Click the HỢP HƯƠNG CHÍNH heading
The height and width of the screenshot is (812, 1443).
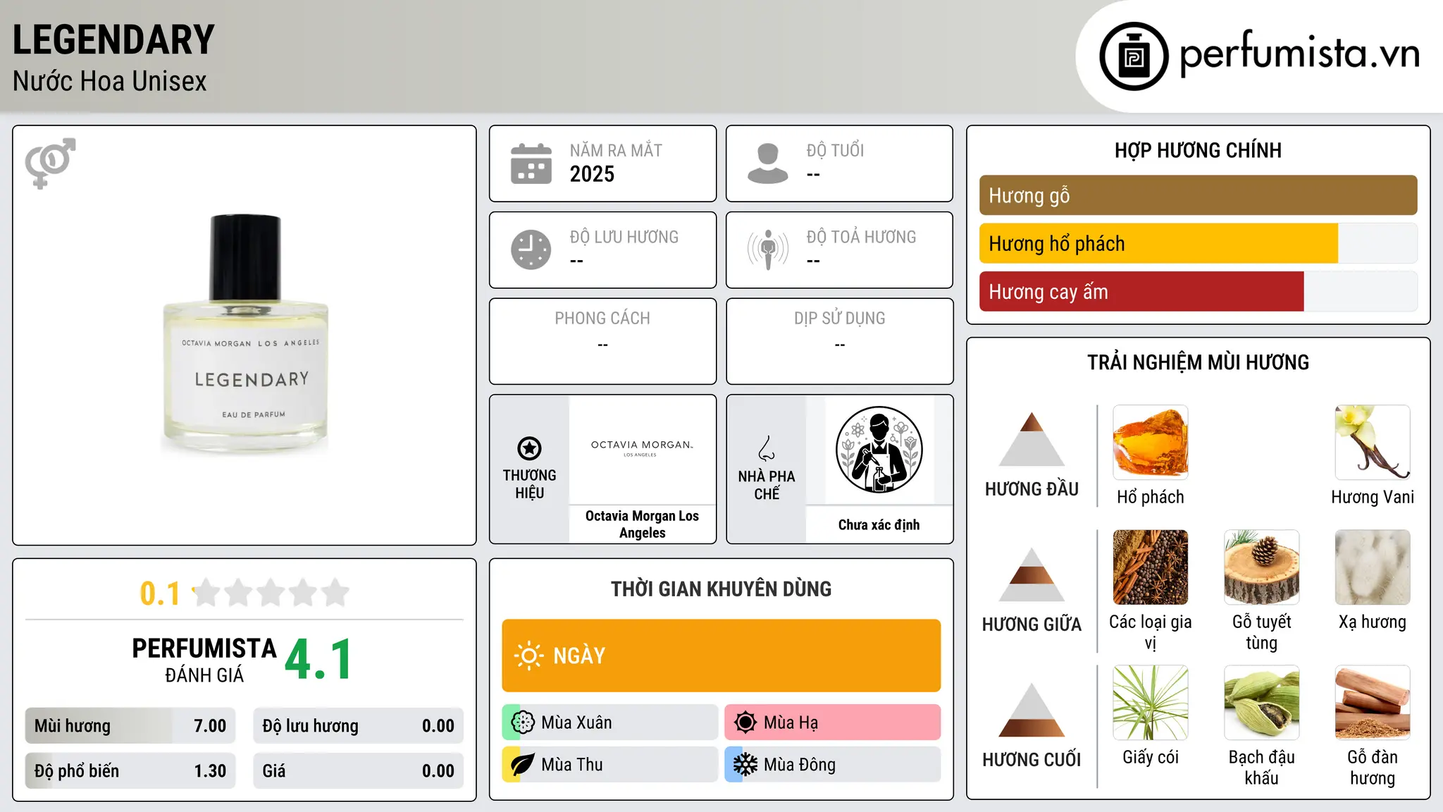[x=1198, y=150]
